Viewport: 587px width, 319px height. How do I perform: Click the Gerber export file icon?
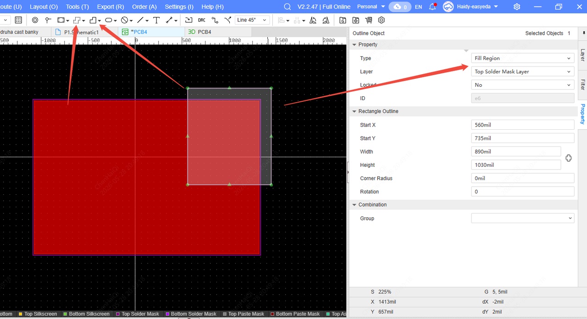point(343,20)
